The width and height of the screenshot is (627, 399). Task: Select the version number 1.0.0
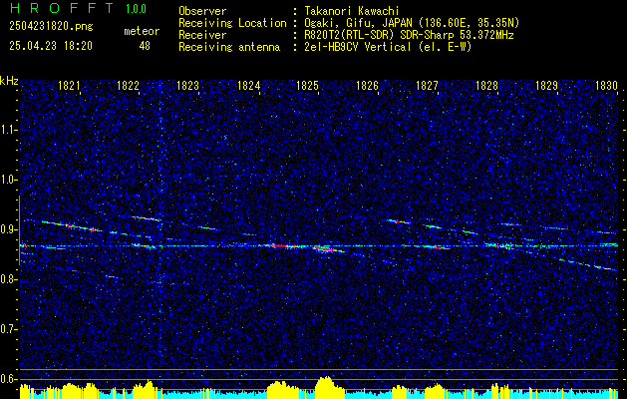[136, 9]
